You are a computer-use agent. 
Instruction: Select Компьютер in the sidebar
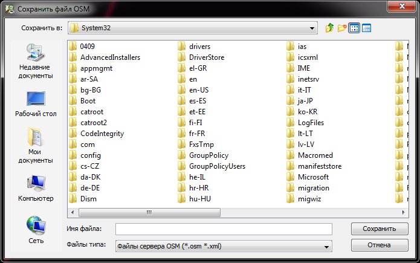point(35,187)
